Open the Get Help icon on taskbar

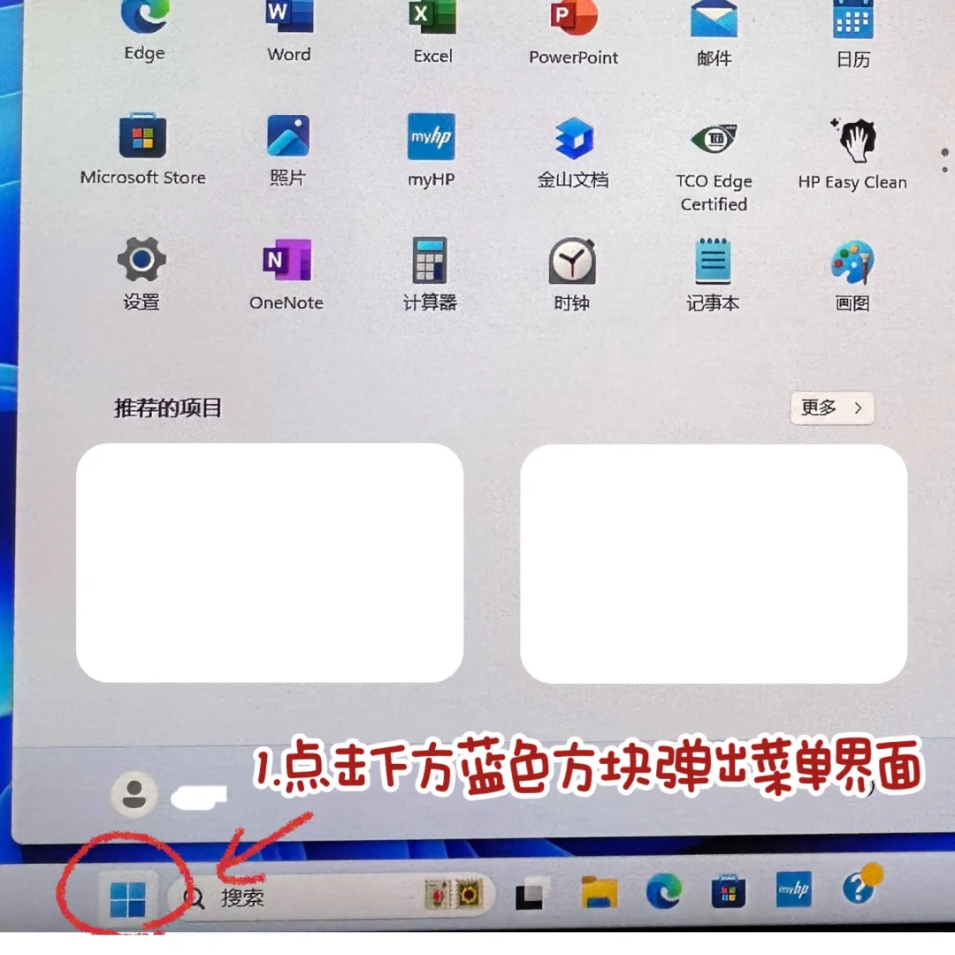(860, 886)
